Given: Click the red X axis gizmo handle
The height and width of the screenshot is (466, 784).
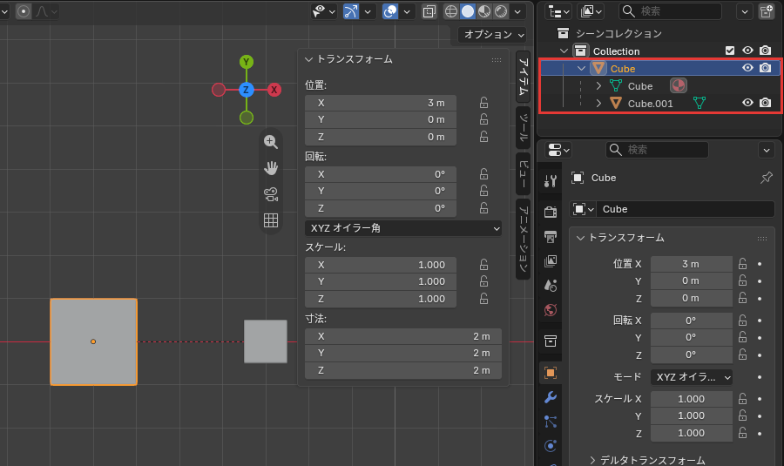Looking at the screenshot, I should click(274, 90).
